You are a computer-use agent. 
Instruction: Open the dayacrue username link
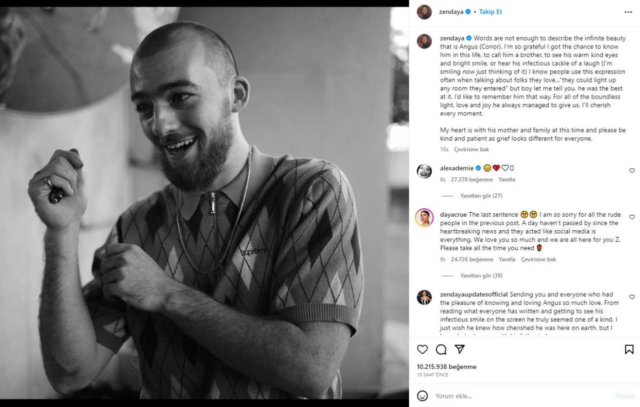[453, 215]
